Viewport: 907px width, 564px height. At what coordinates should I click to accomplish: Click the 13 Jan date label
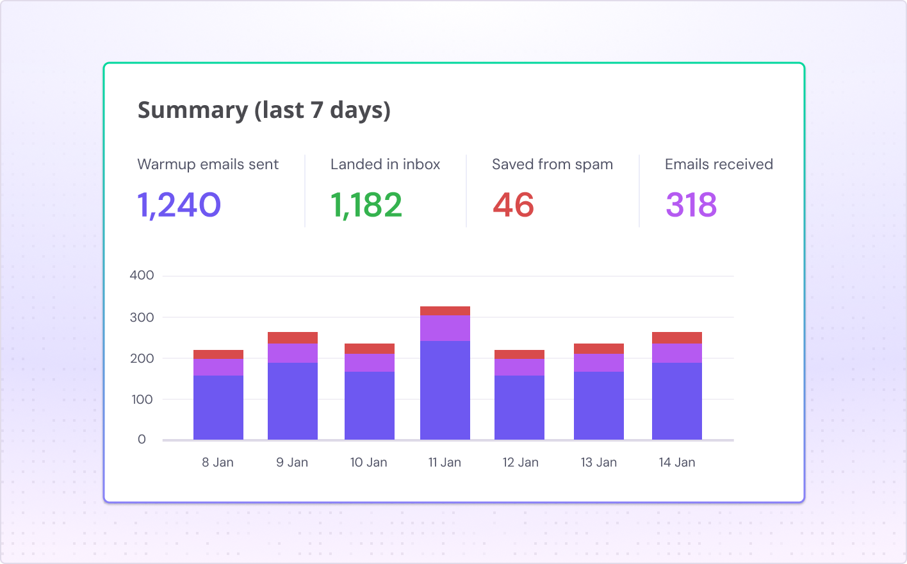599,461
